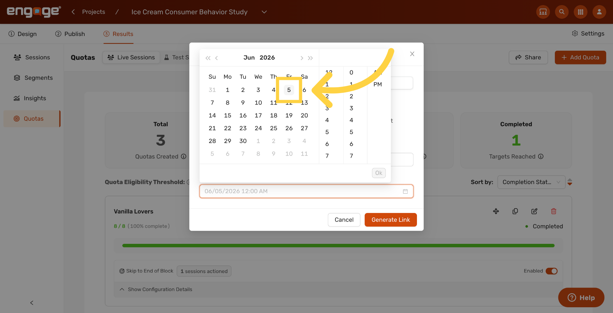Select the Live Sessions toggle tab
This screenshot has width=613, height=313.
click(x=131, y=57)
